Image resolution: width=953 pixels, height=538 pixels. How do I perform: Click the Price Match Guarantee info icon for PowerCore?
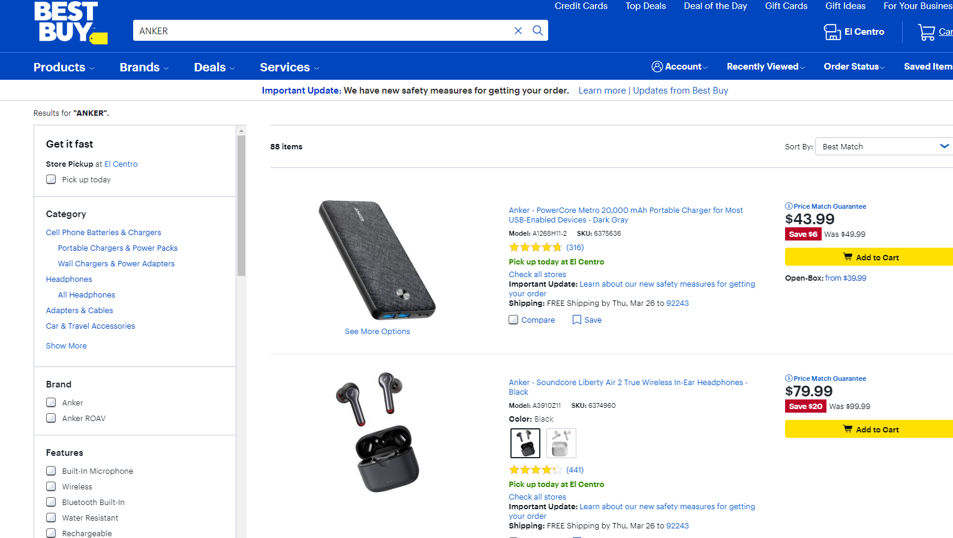tap(789, 206)
